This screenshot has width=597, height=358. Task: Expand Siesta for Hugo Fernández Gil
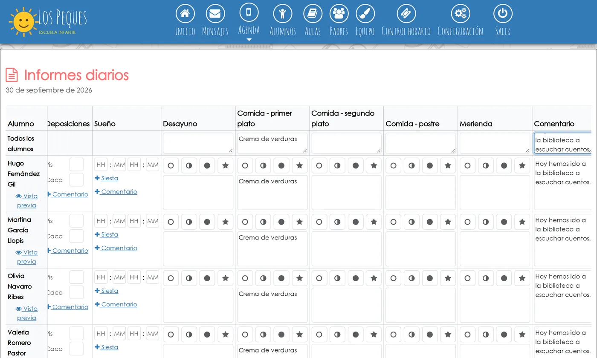click(107, 178)
